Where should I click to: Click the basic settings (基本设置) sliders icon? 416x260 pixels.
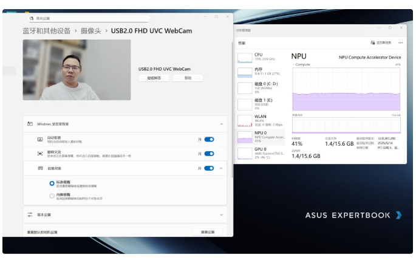pos(30,214)
